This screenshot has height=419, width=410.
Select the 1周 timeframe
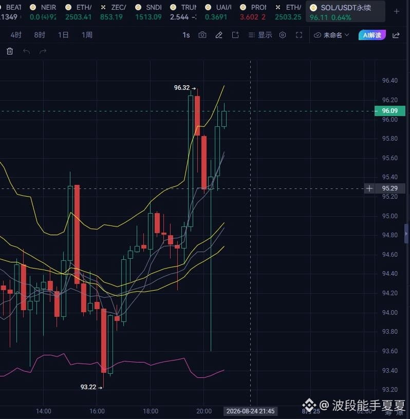87,35
